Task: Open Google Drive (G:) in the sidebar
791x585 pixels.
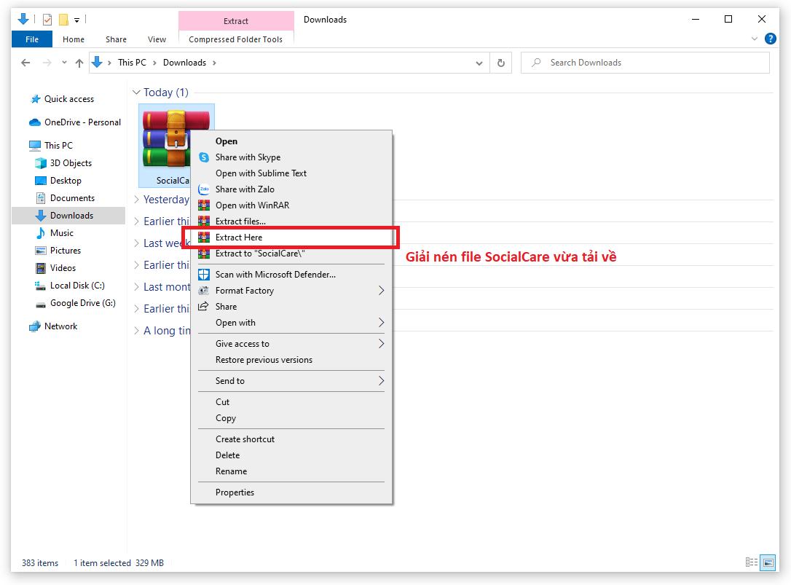Action: pos(75,303)
